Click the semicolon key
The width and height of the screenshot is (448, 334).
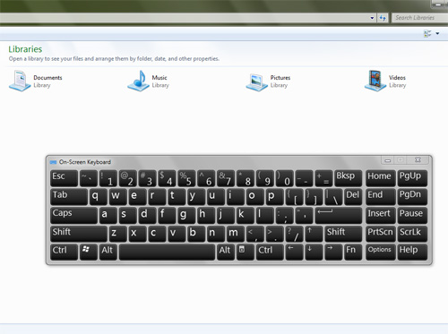pyautogui.click(x=284, y=215)
